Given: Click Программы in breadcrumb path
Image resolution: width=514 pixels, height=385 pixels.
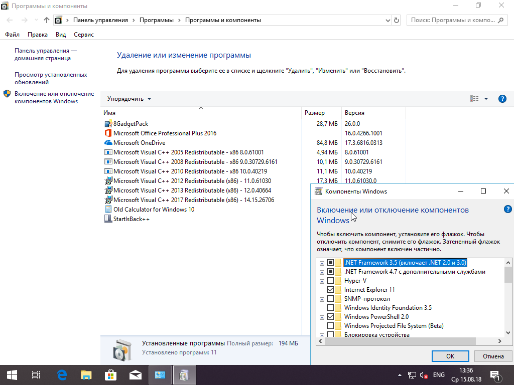Looking at the screenshot, I should coord(157,20).
